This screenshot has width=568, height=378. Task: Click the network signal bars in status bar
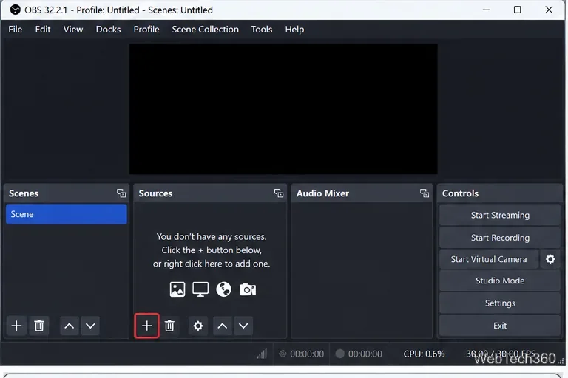[262, 354]
